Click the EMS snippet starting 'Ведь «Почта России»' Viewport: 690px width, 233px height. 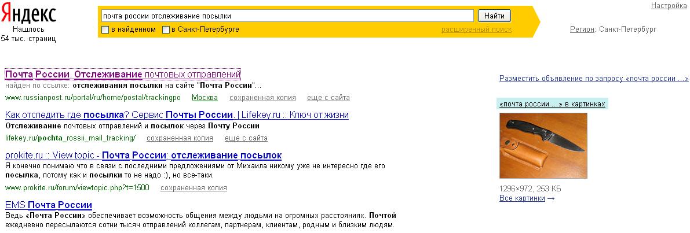pos(200,220)
